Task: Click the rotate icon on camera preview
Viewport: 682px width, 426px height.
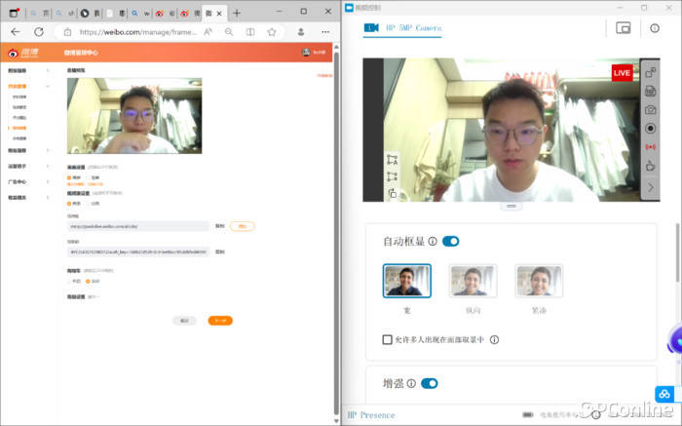Action: tap(392, 193)
